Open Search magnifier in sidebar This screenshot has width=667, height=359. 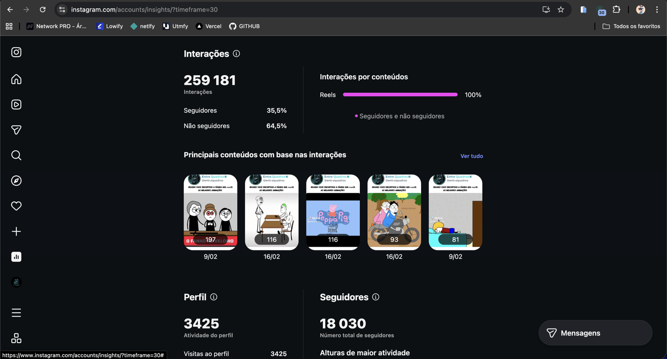pyautogui.click(x=16, y=155)
